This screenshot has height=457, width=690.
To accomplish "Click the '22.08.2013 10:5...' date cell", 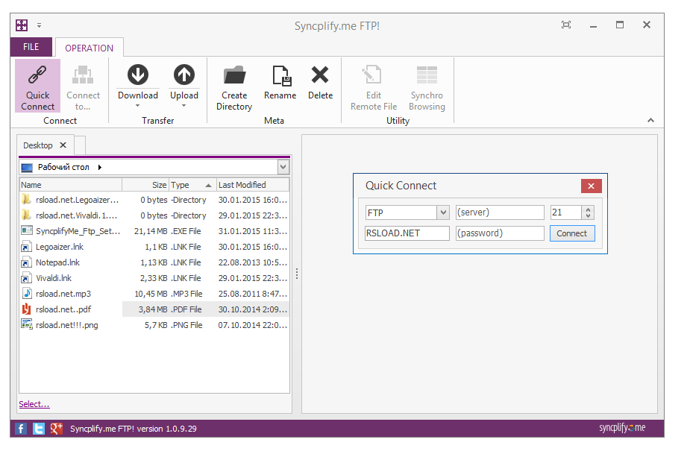I will point(253,262).
